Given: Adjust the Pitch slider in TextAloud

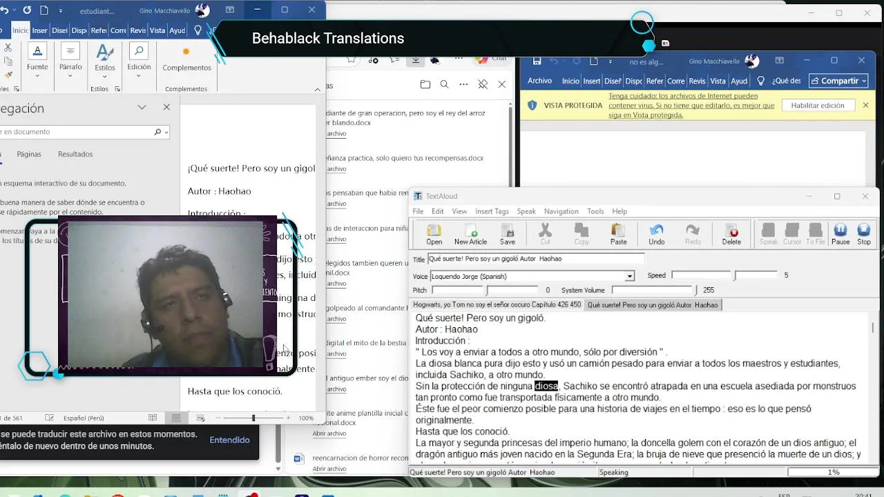Looking at the screenshot, I should click(x=486, y=291).
